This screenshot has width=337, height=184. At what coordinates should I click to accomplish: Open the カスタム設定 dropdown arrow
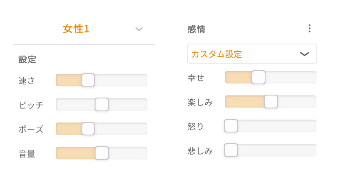(x=304, y=54)
